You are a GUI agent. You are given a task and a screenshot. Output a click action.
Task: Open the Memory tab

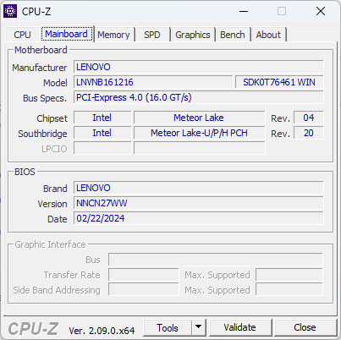pyautogui.click(x=113, y=35)
